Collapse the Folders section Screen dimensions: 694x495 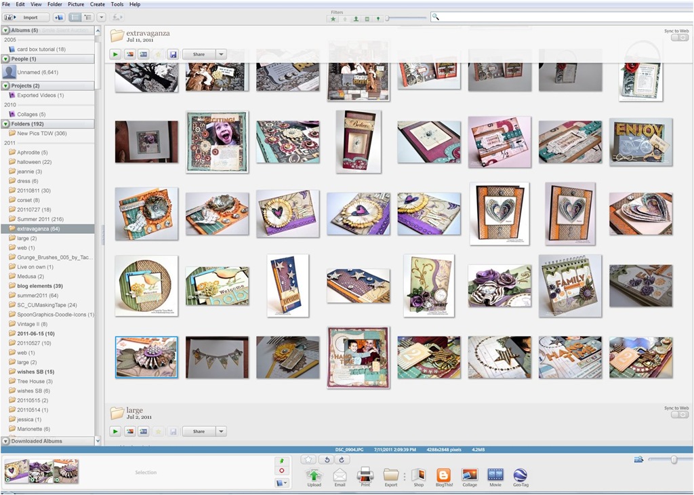pyautogui.click(x=5, y=123)
